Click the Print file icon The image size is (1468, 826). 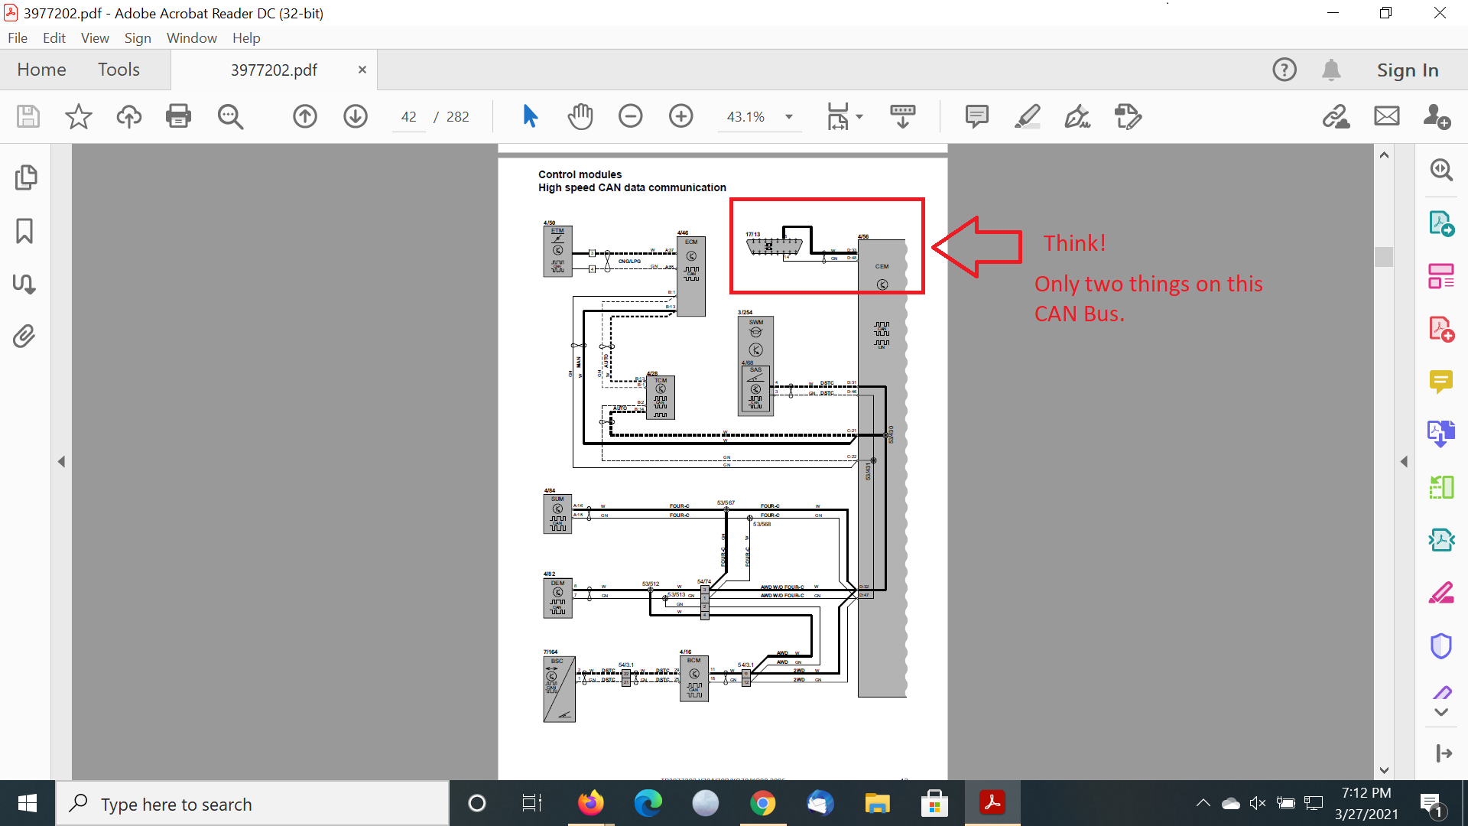tap(178, 116)
